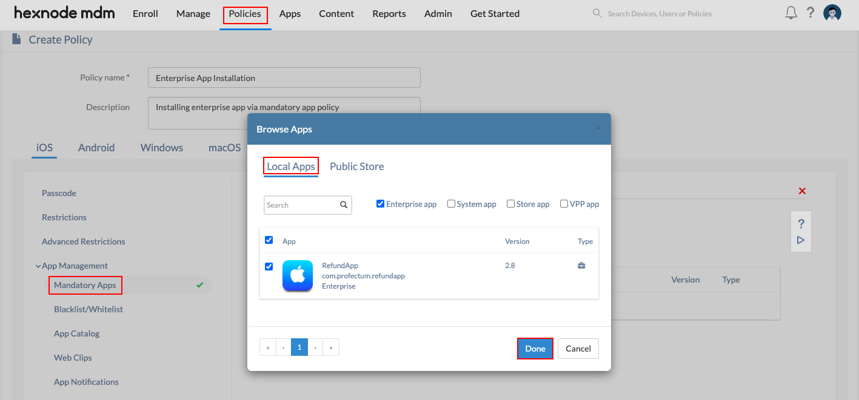Image resolution: width=859 pixels, height=400 pixels.
Task: Open App Catalog in sidebar
Action: click(77, 333)
